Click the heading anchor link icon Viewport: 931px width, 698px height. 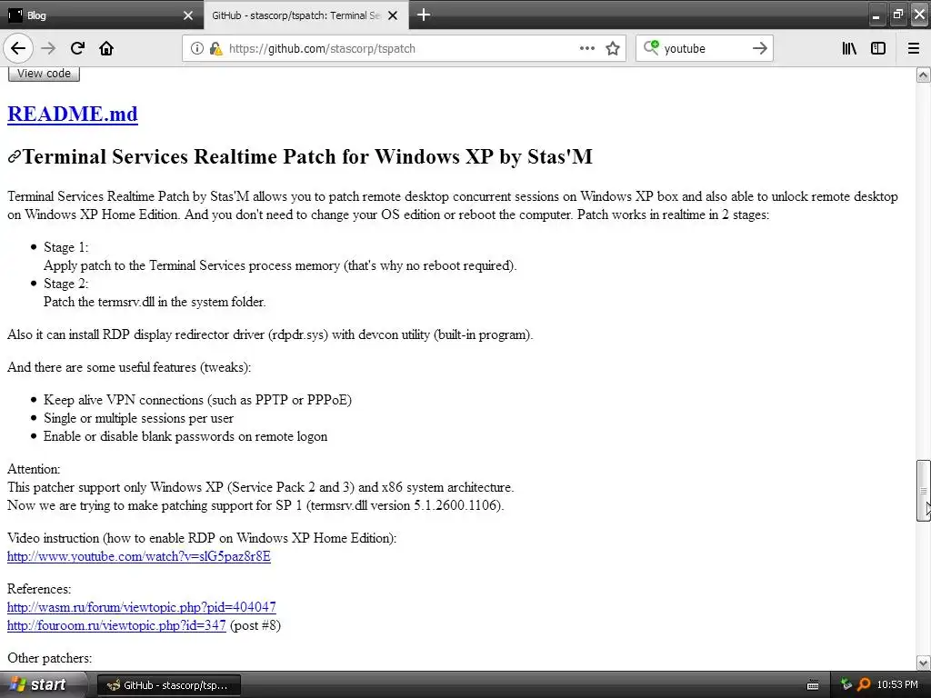pos(15,156)
